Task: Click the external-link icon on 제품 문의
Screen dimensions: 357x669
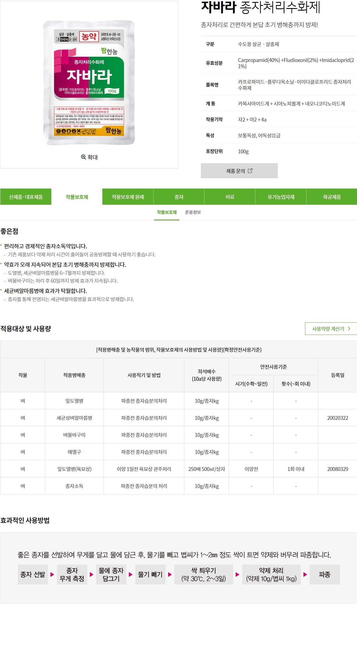Action: coord(250,171)
